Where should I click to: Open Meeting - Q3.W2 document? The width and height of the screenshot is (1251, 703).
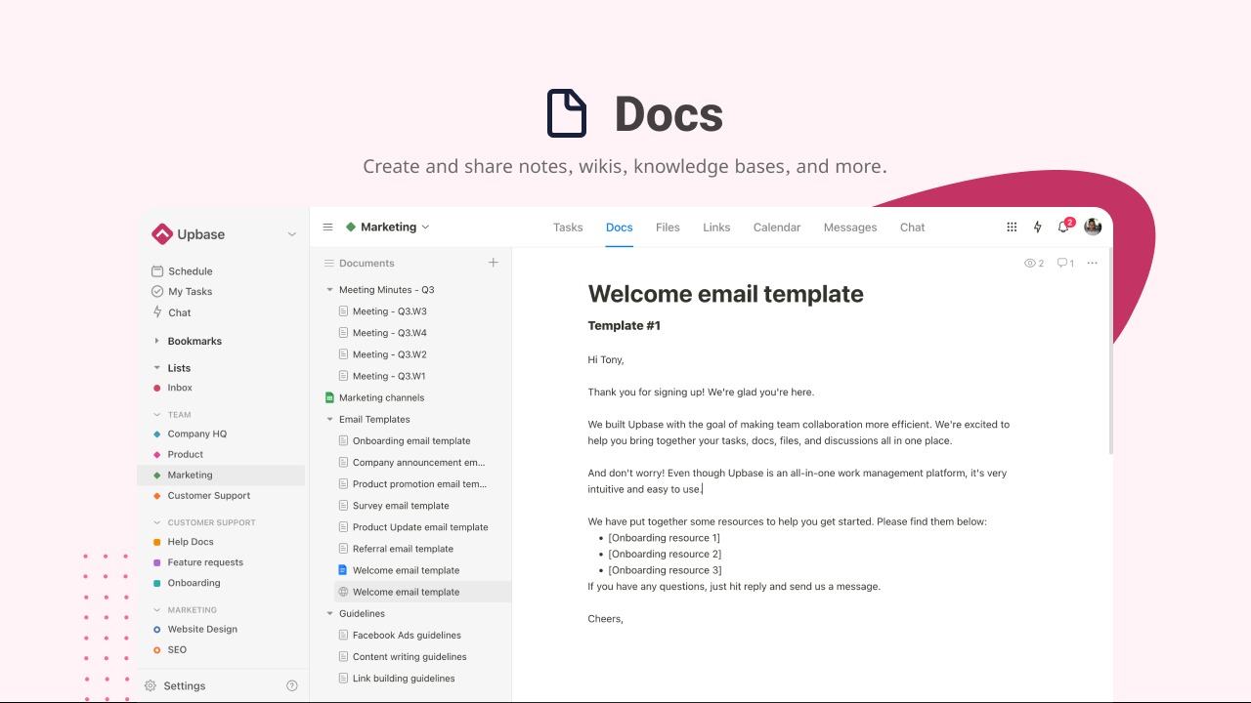click(382, 354)
